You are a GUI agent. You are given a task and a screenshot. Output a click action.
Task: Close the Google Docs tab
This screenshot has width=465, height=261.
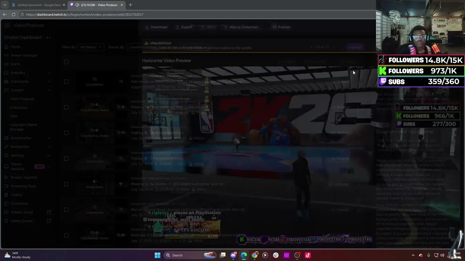click(x=64, y=5)
